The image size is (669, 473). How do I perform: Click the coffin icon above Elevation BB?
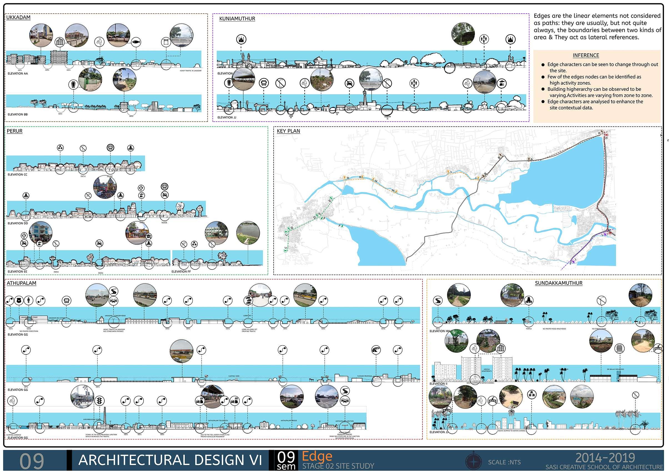pos(73,85)
